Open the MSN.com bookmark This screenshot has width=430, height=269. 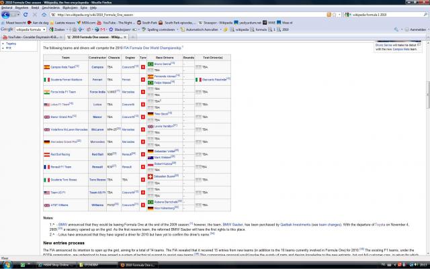pos(86,23)
